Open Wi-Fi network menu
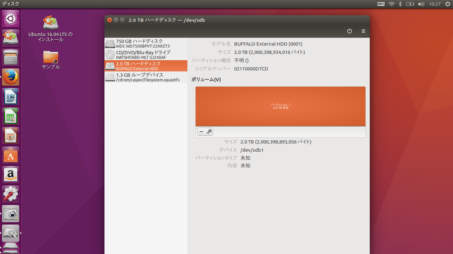453x254 pixels. tap(392, 4)
